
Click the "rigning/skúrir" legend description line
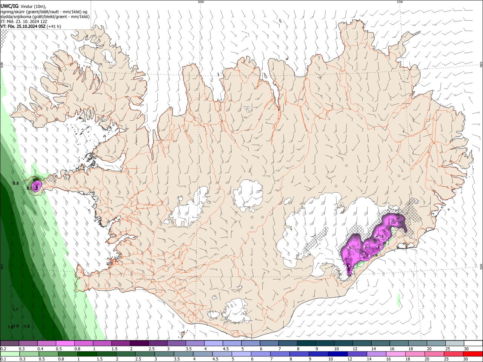coord(44,12)
